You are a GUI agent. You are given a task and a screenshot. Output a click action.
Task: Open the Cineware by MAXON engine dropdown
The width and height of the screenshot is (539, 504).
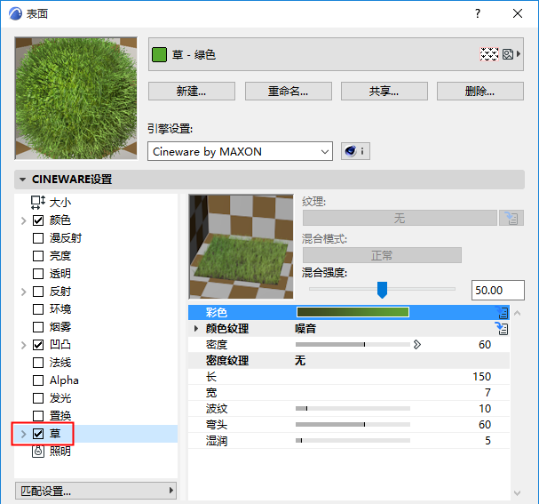pos(240,151)
